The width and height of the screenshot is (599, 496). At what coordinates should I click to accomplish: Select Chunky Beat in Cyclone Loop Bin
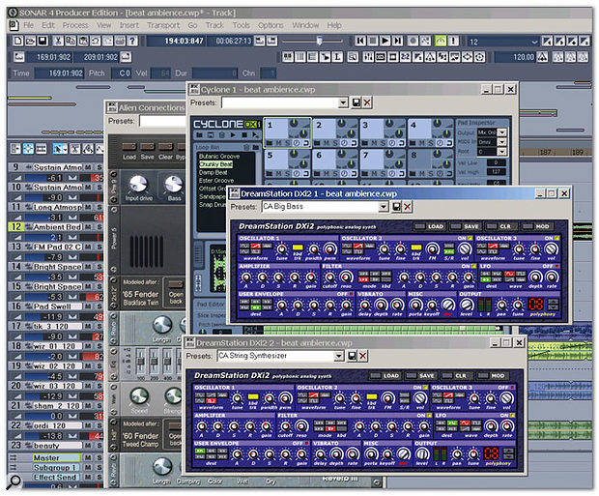(x=215, y=164)
